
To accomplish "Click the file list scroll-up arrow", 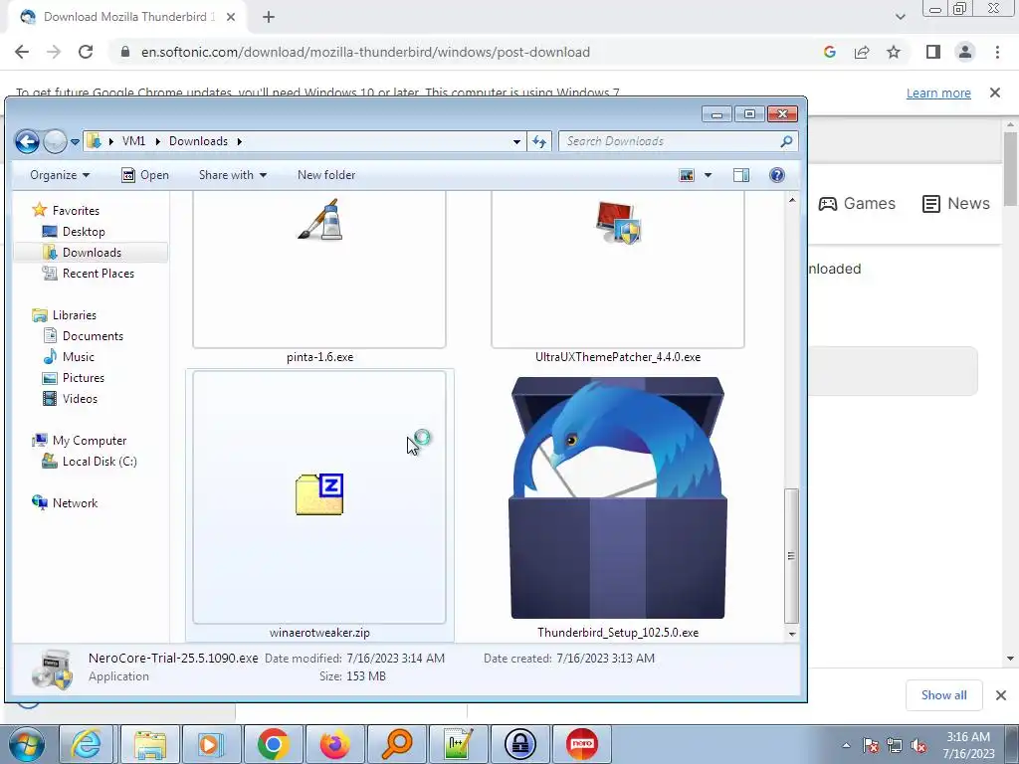I will coord(791,200).
